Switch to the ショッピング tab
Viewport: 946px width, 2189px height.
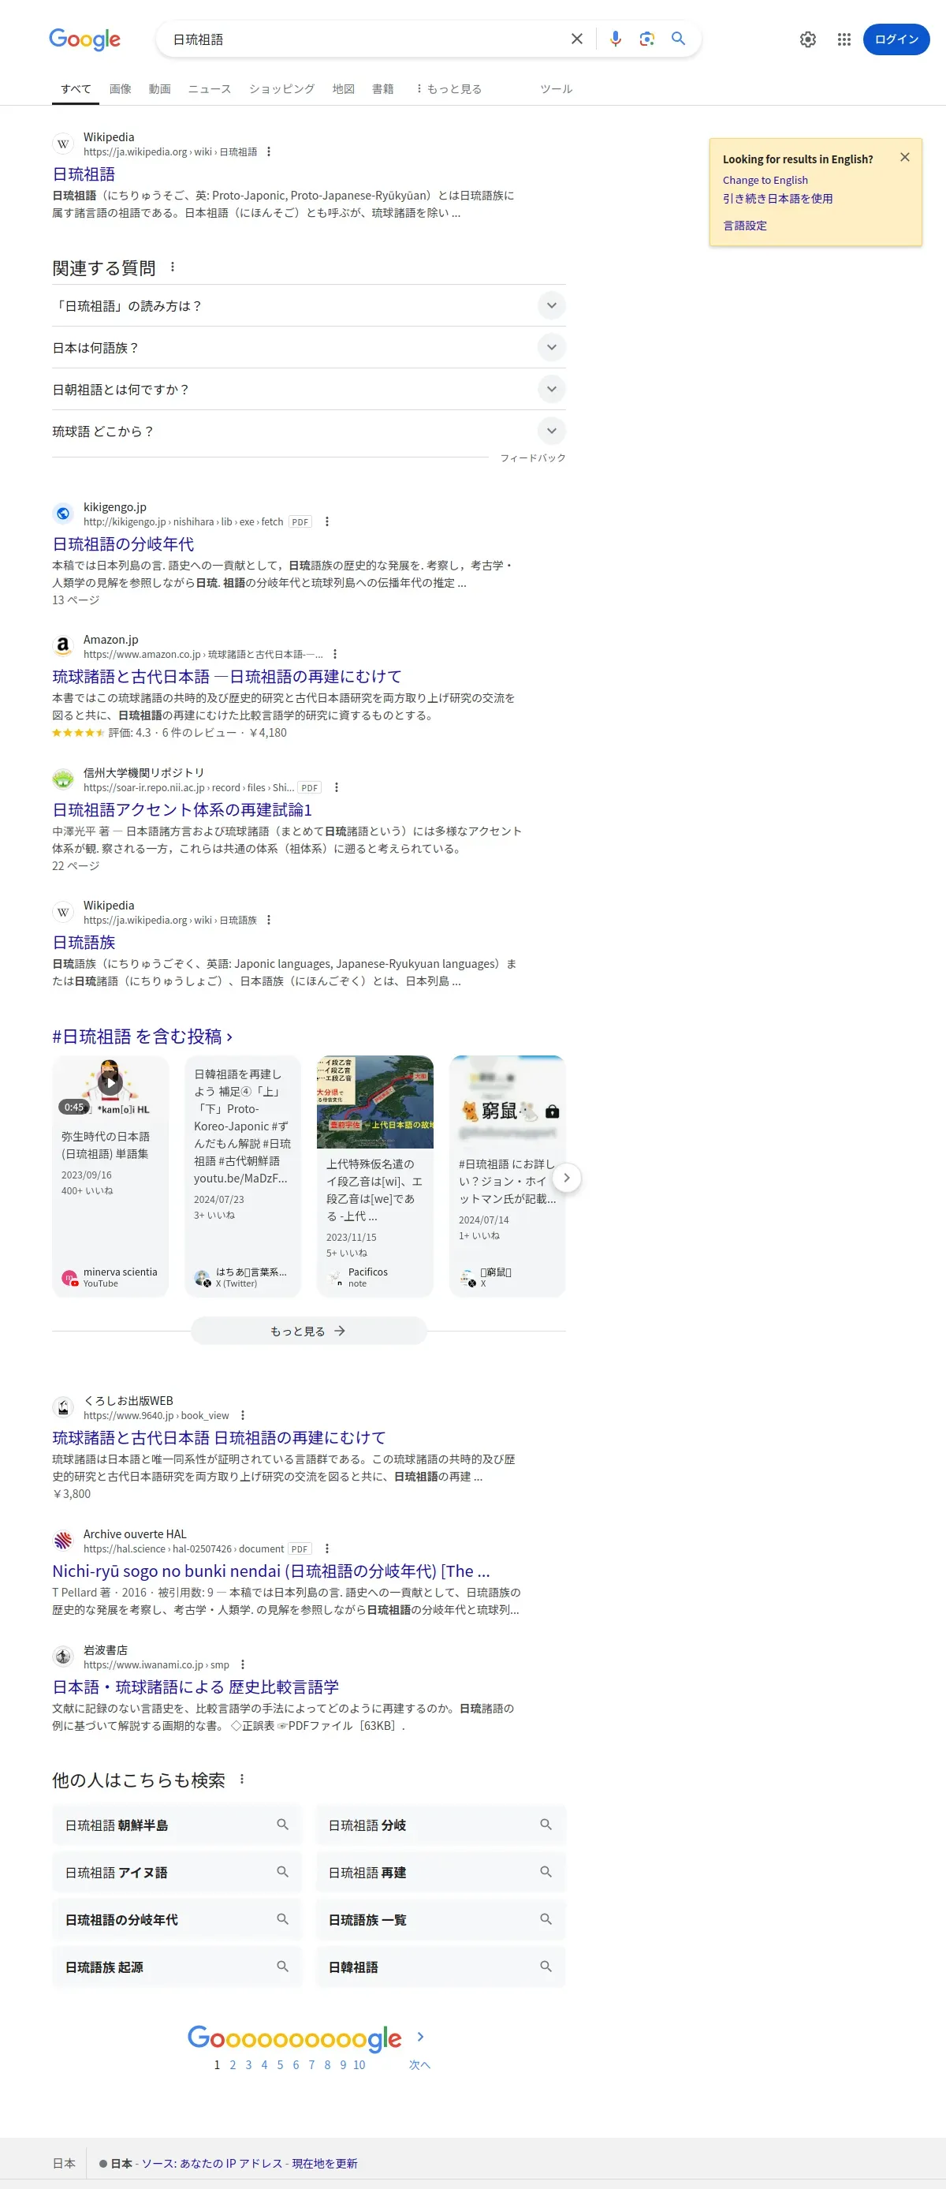[282, 88]
